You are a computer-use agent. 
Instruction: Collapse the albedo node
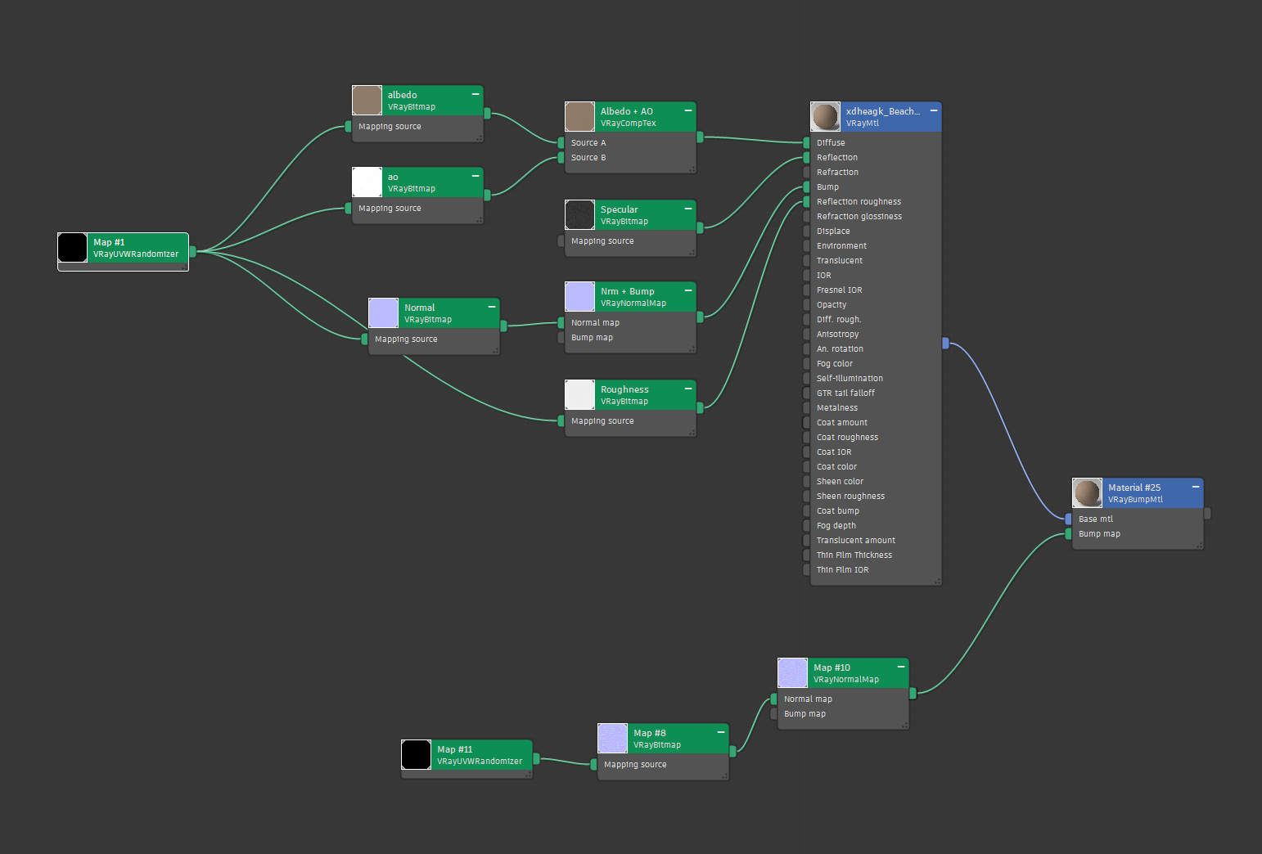476,94
